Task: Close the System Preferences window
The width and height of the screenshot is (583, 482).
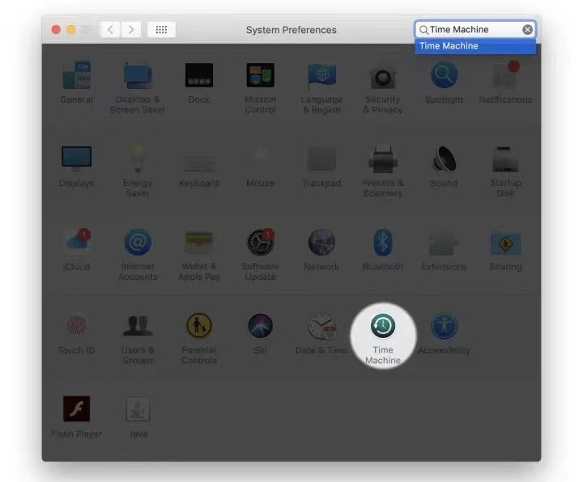Action: (x=56, y=30)
